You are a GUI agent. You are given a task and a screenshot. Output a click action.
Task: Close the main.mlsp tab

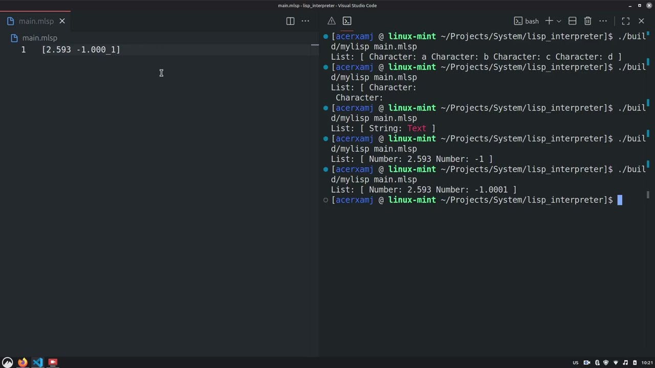tap(62, 21)
